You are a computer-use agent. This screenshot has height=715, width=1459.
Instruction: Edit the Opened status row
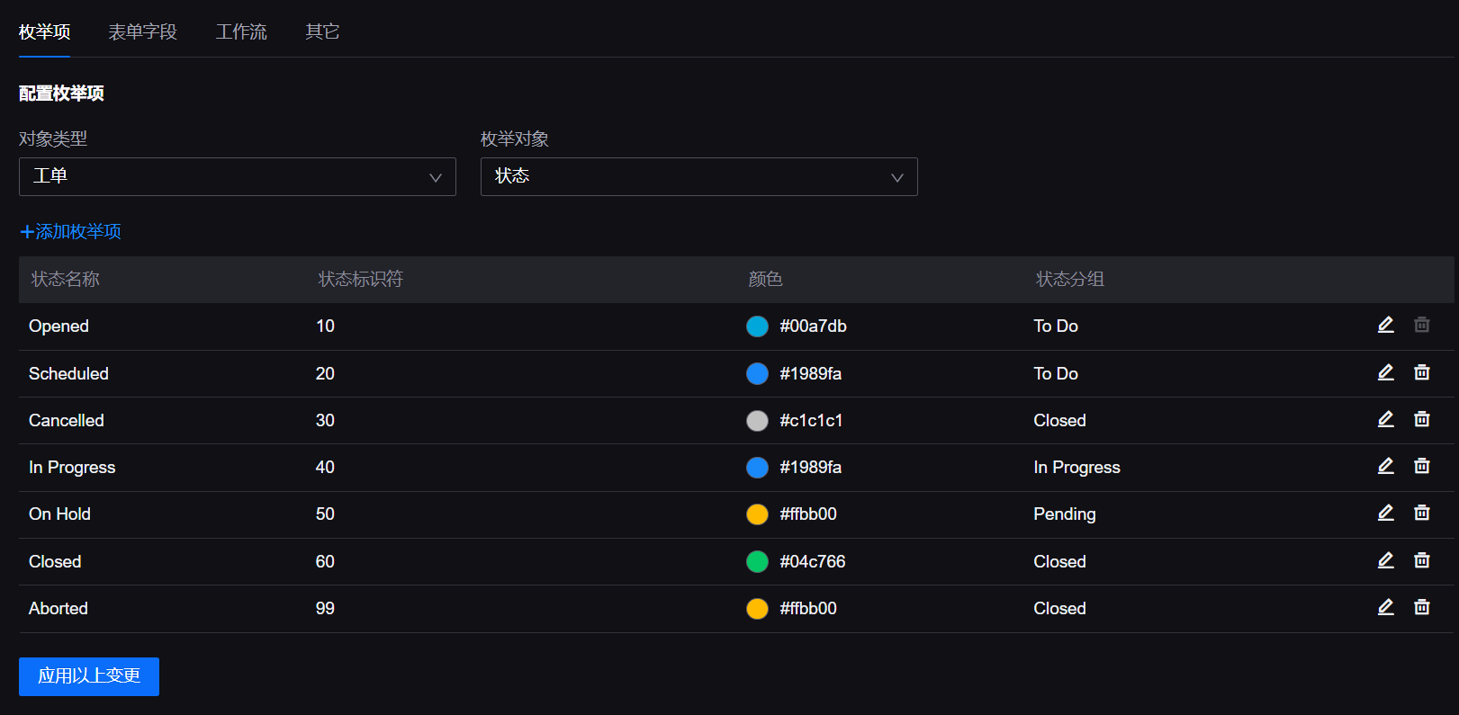point(1385,326)
